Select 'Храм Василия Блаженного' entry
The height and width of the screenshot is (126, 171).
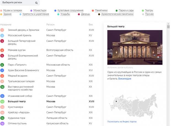point(23,70)
